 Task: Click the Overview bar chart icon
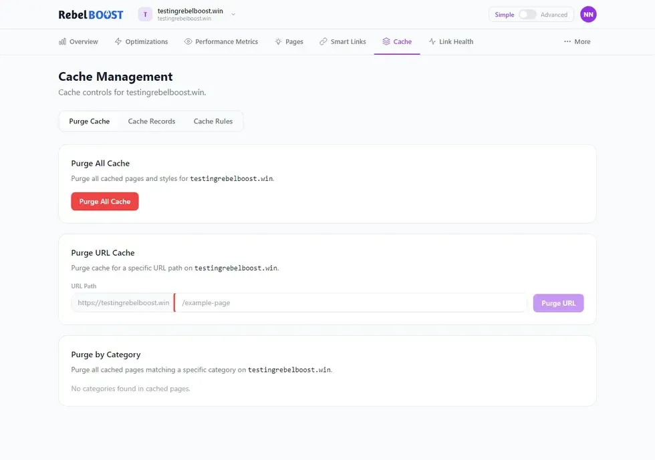(x=63, y=41)
